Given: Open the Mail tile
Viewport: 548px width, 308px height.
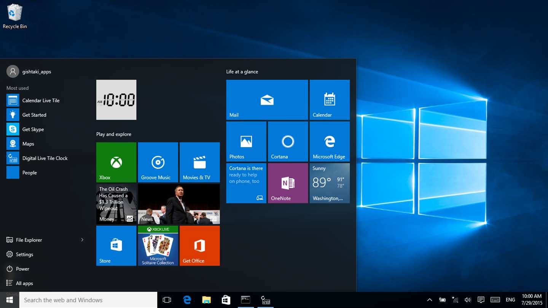Looking at the screenshot, I should point(267,100).
